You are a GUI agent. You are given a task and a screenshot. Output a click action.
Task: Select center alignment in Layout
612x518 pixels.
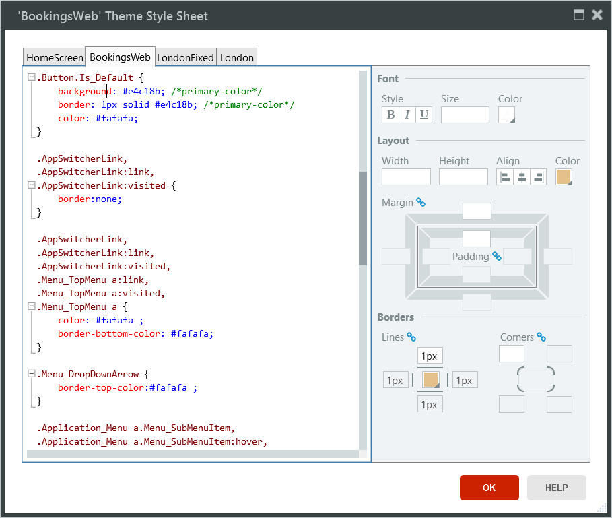[520, 176]
